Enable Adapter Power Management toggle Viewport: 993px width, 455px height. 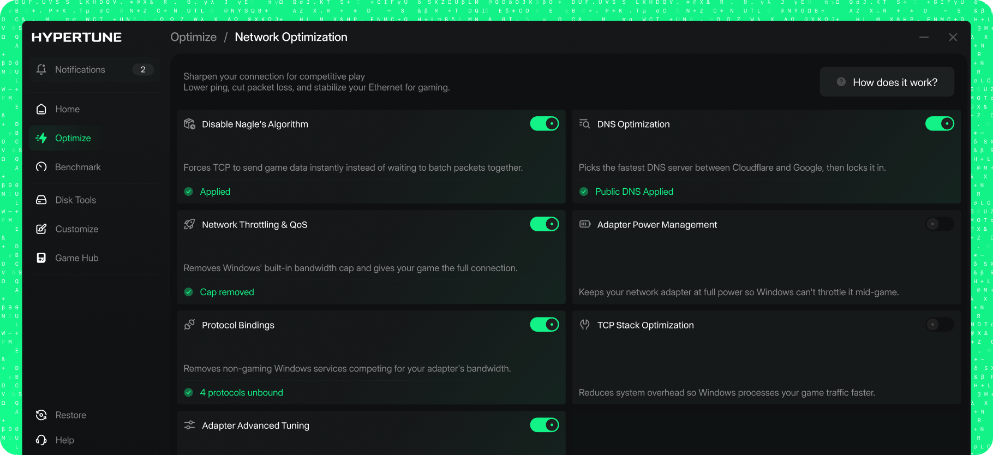940,224
